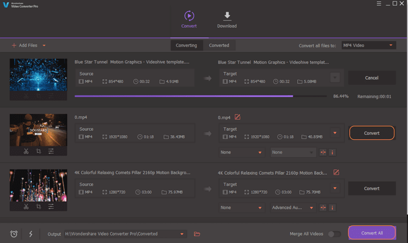Click the Convert All button
The height and width of the screenshot is (243, 408).
[372, 233]
